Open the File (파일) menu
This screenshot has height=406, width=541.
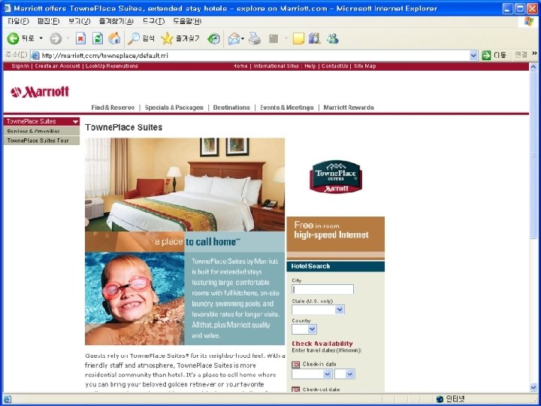click(x=18, y=21)
